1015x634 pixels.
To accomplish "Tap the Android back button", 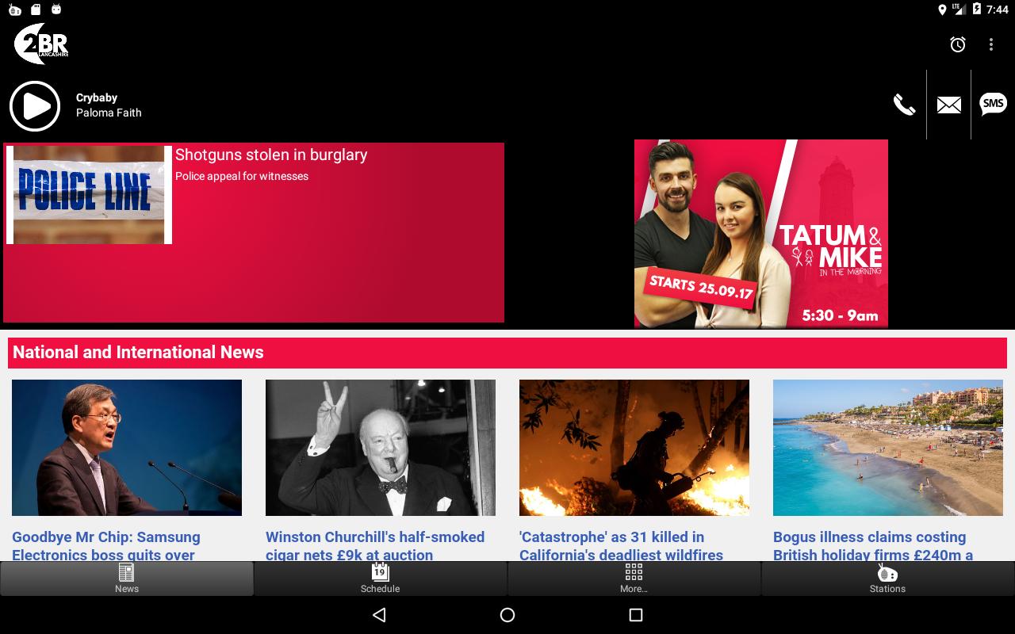I will click(x=379, y=615).
